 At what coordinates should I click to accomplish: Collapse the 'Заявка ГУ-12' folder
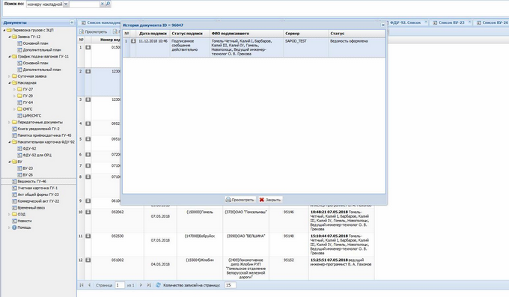[x=10, y=37]
